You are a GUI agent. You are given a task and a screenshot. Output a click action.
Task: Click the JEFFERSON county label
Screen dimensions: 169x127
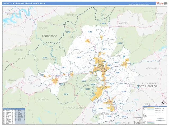tap(14, 14)
